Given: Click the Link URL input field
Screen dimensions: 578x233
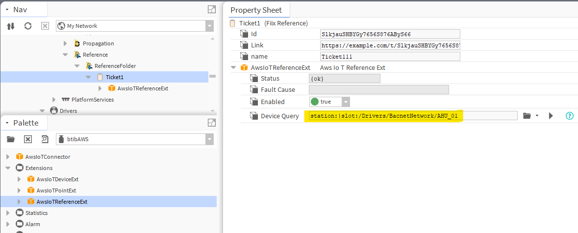Looking at the screenshot, I should [390, 45].
